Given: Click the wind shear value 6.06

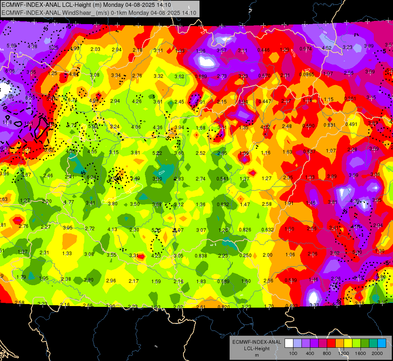Looking at the screenshot, I should point(10,71).
